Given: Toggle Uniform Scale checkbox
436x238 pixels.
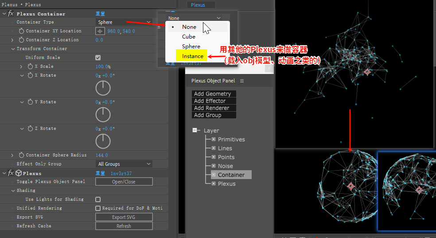Looking at the screenshot, I should (x=98, y=58).
